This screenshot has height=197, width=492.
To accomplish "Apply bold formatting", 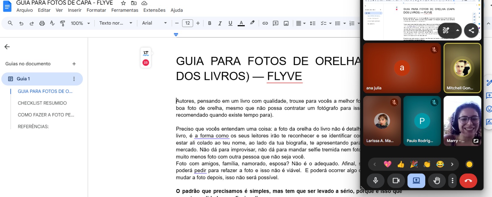I will [x=209, y=23].
